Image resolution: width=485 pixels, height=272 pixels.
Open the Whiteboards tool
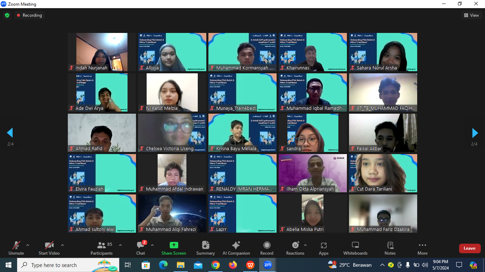point(355,248)
